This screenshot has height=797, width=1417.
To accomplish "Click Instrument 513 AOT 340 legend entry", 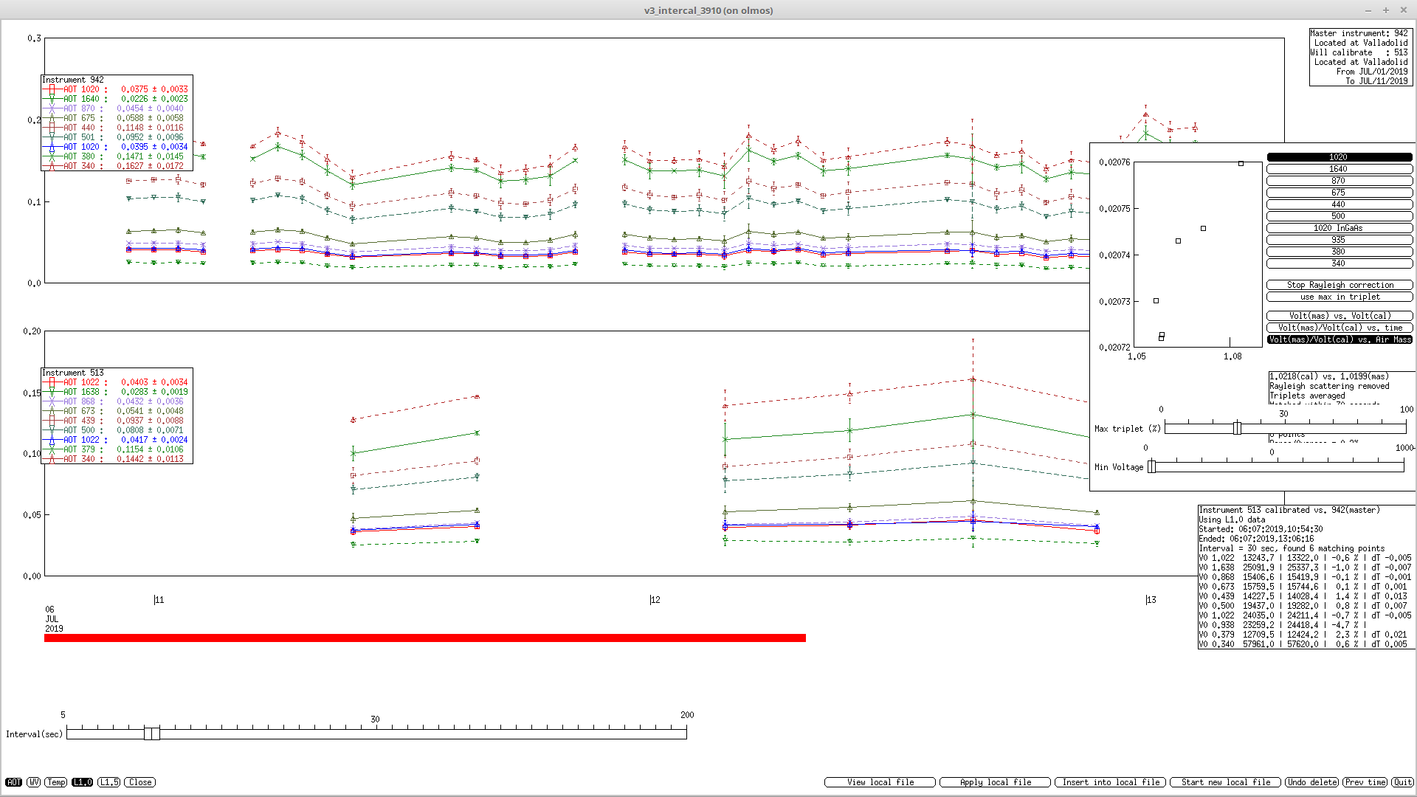I will tap(116, 459).
